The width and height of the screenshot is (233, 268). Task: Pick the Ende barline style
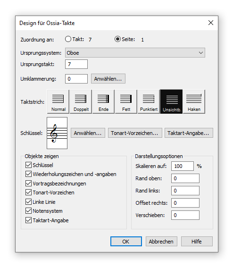(103, 101)
